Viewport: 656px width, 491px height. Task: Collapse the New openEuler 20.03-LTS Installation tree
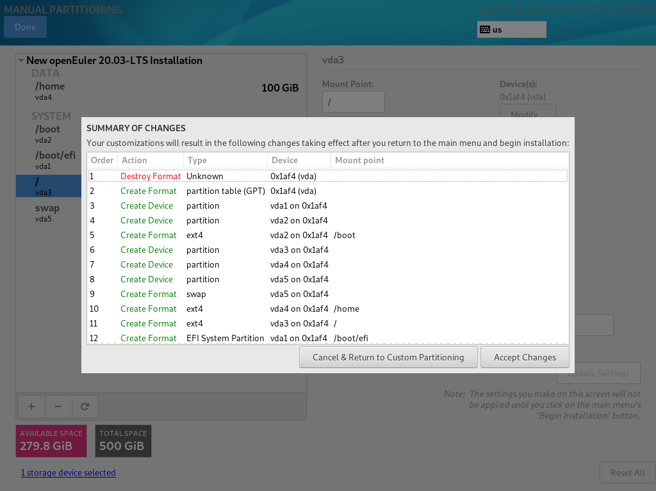click(21, 60)
